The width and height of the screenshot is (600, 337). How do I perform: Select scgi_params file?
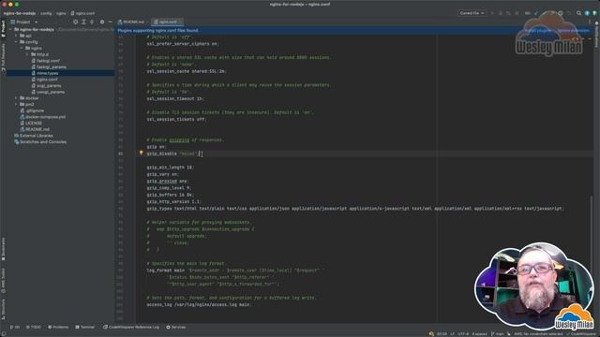pos(46,85)
